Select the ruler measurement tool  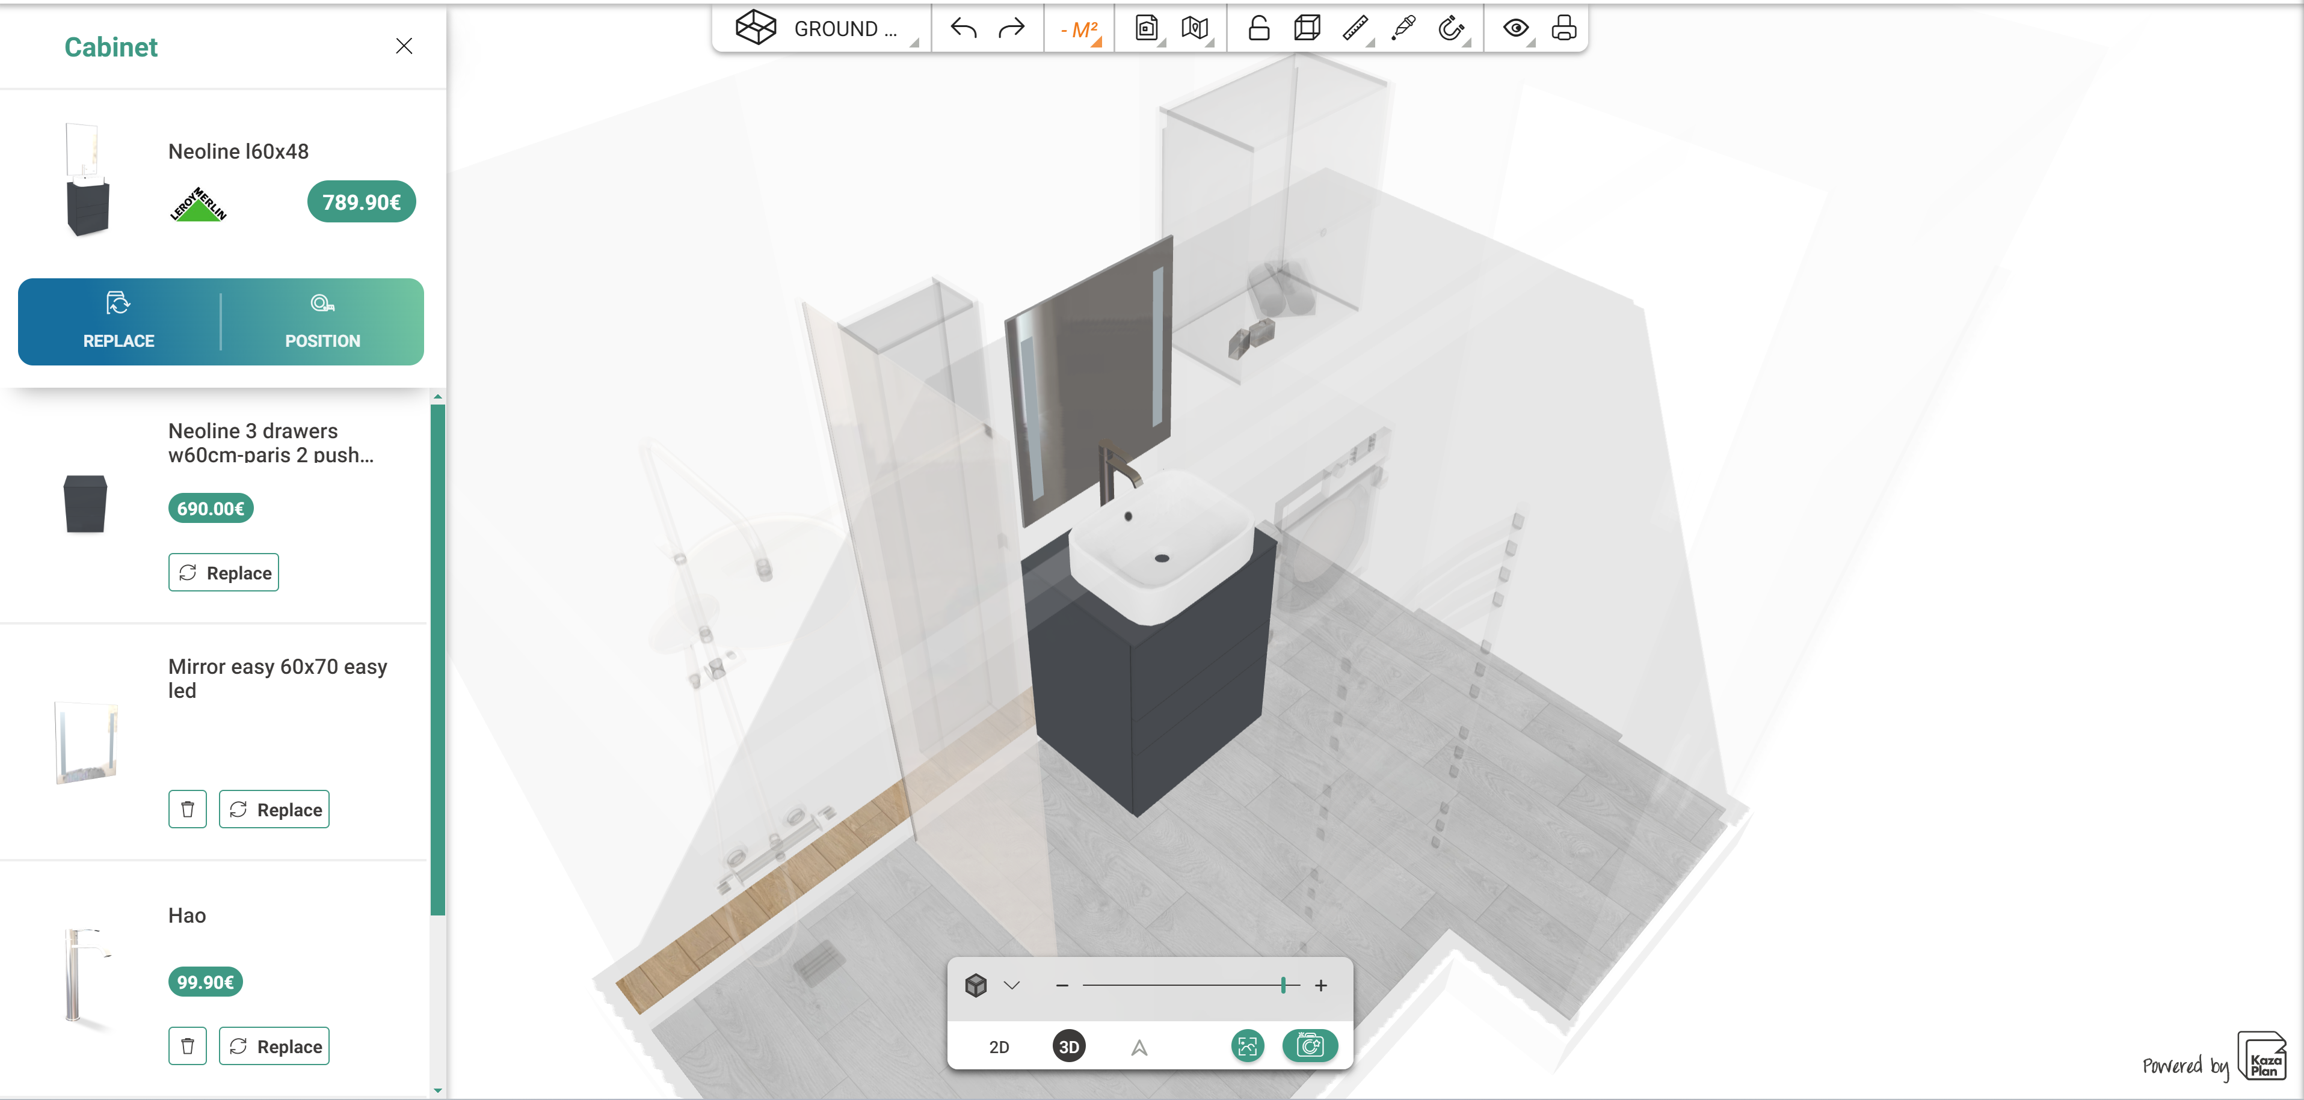pos(1356,29)
